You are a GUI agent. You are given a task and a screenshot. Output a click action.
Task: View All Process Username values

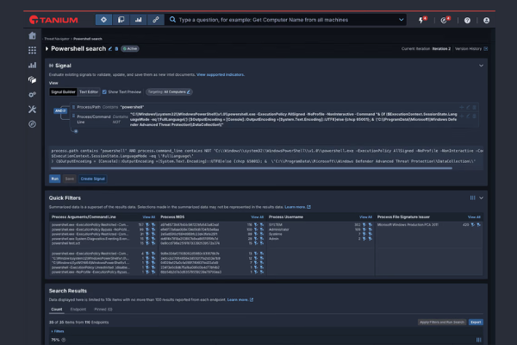tap(365, 217)
